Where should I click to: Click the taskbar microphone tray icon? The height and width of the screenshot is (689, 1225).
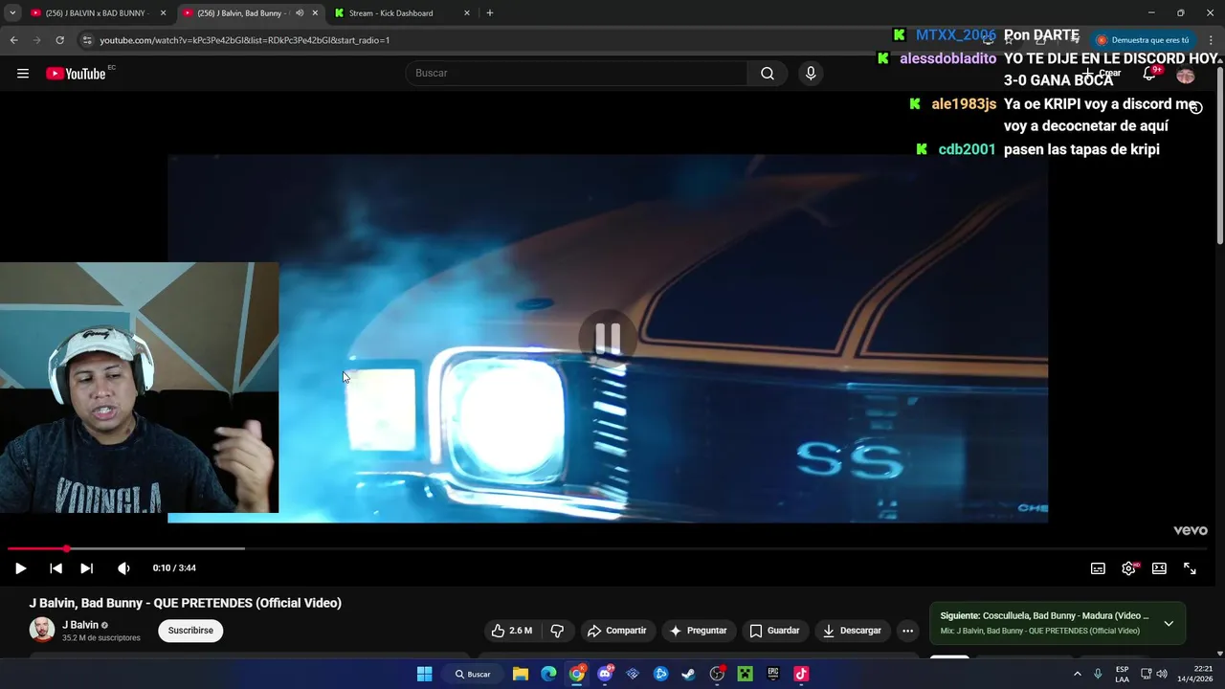[1098, 674]
